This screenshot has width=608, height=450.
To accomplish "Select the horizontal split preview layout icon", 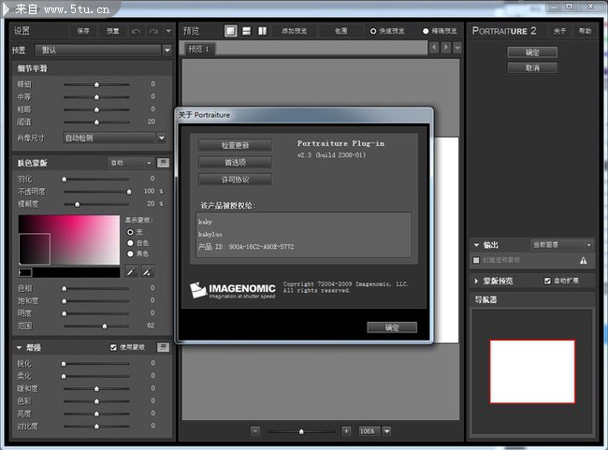I will [x=246, y=31].
